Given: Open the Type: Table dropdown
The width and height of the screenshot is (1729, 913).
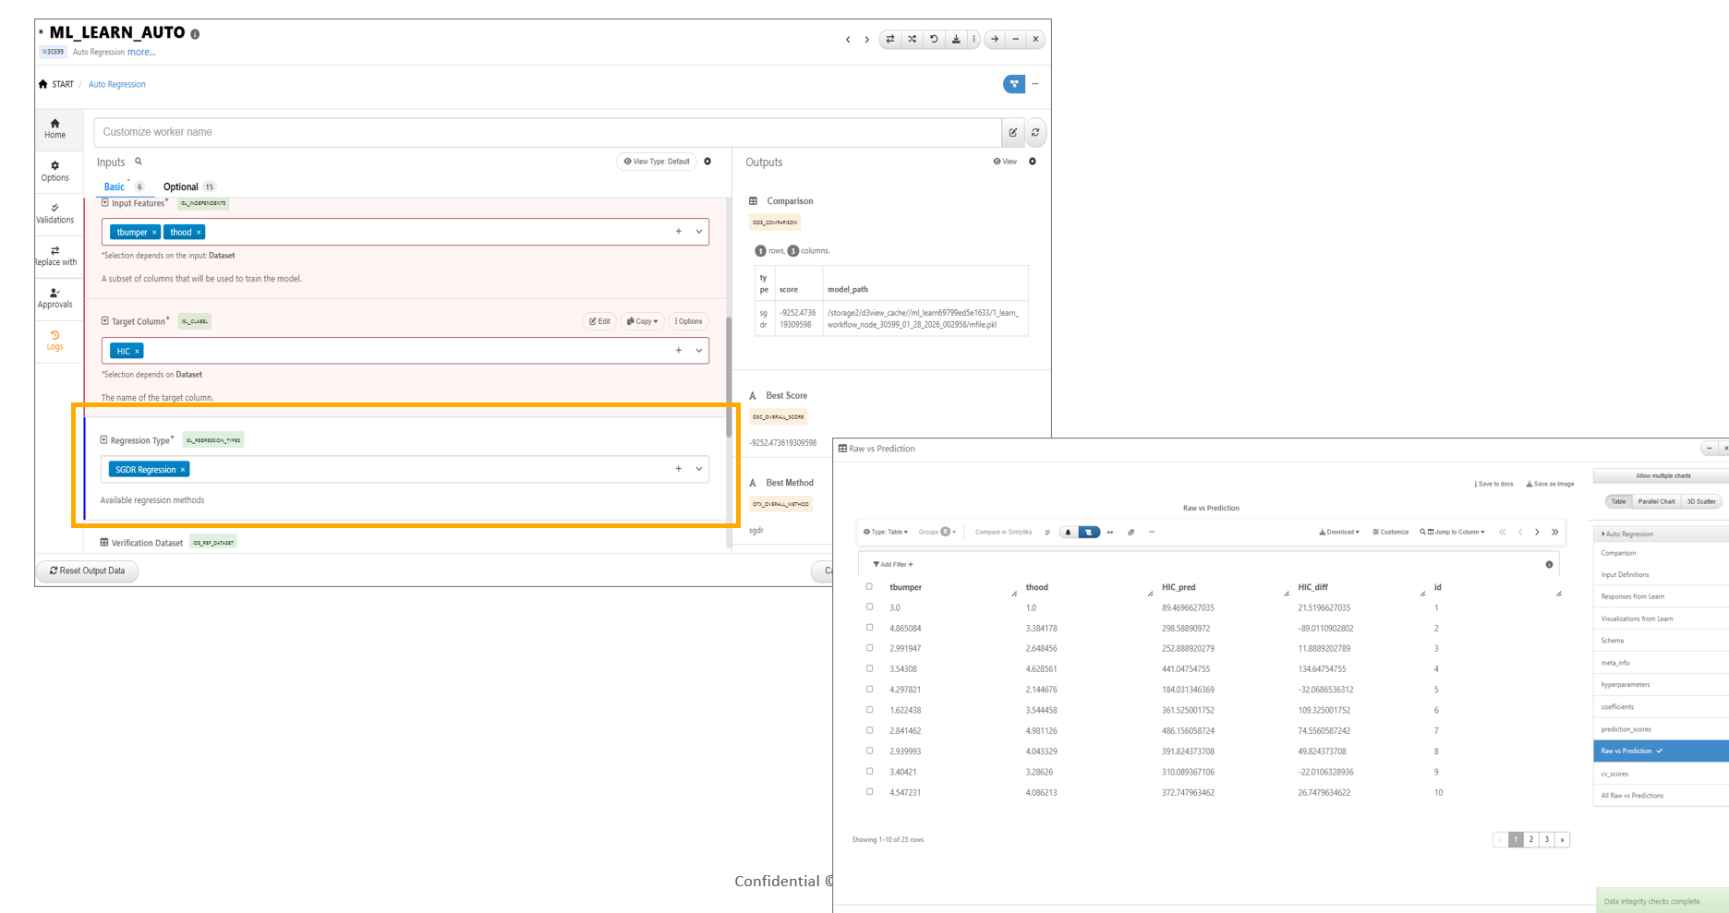Looking at the screenshot, I should point(886,533).
